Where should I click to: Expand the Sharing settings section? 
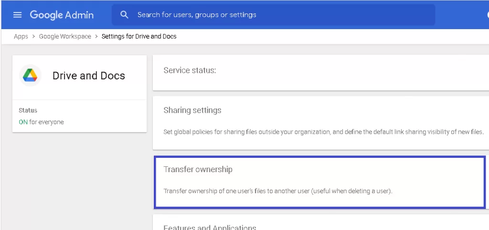192,110
